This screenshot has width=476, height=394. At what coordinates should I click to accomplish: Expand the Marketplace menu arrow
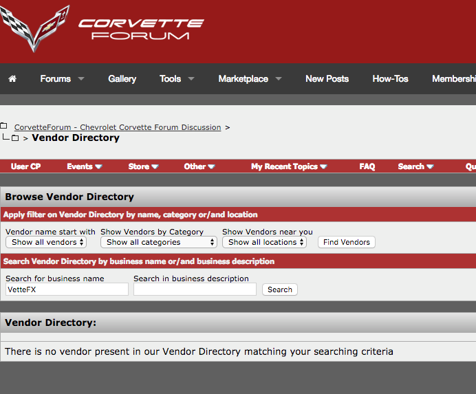click(279, 79)
